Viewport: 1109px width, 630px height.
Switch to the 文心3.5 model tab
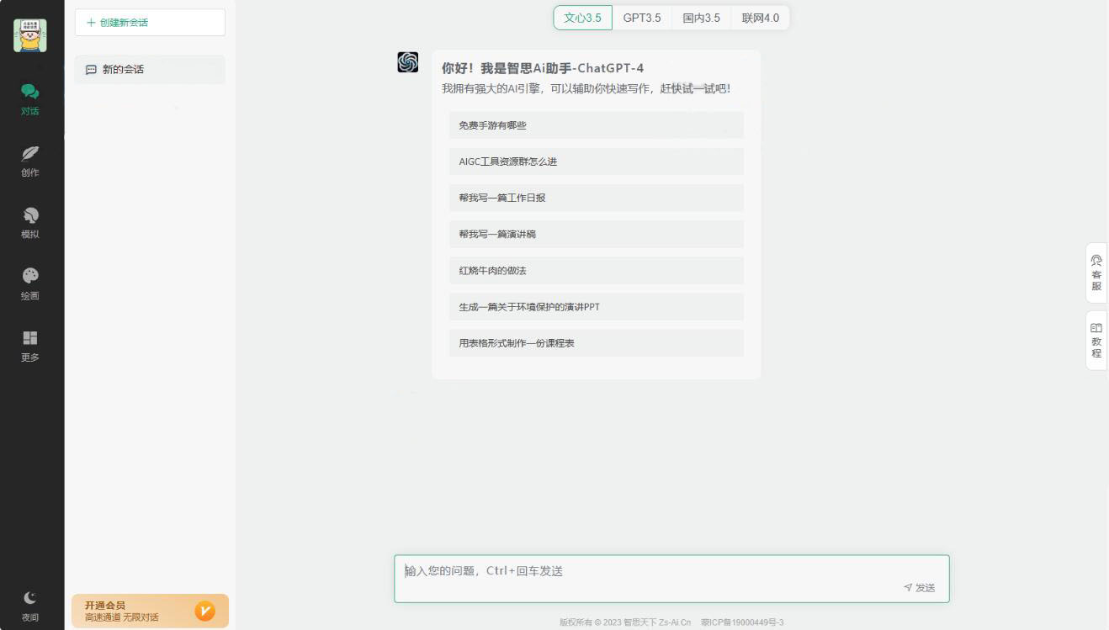[x=582, y=18]
